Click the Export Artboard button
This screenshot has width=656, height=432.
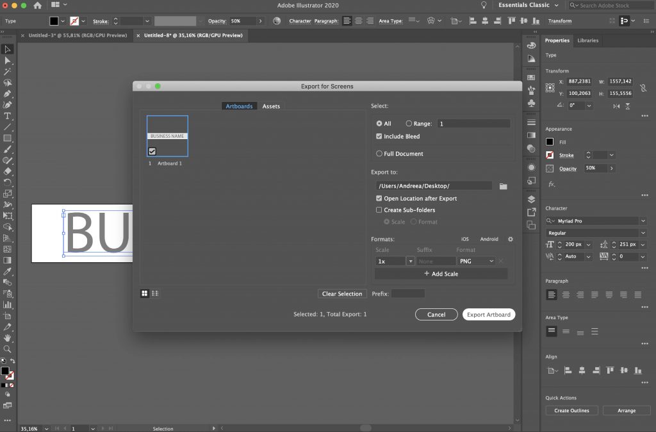point(488,314)
